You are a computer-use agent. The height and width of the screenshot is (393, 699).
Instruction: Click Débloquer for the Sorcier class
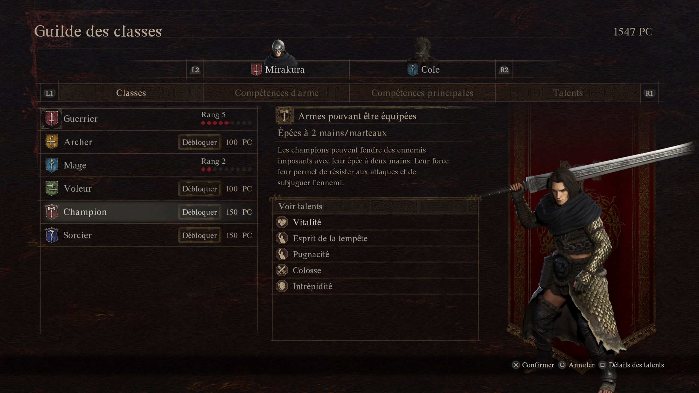tap(200, 235)
